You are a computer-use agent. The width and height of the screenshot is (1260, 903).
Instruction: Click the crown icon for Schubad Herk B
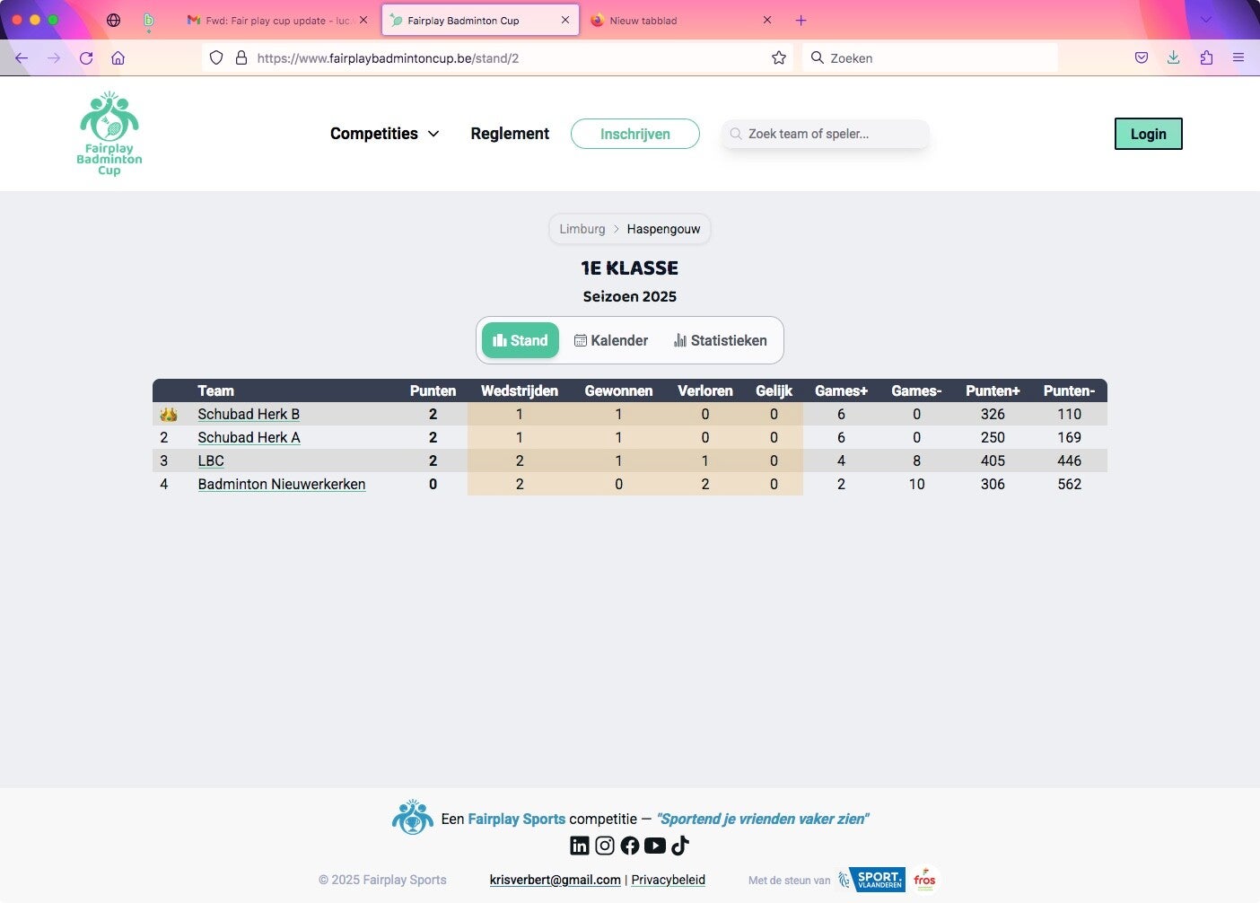coord(168,415)
